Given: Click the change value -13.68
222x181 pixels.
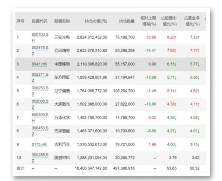Looking at the screenshot, I should pos(151,78).
